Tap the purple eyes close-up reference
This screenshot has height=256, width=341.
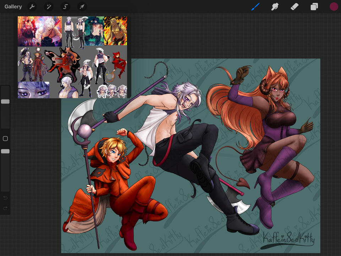click(x=34, y=90)
